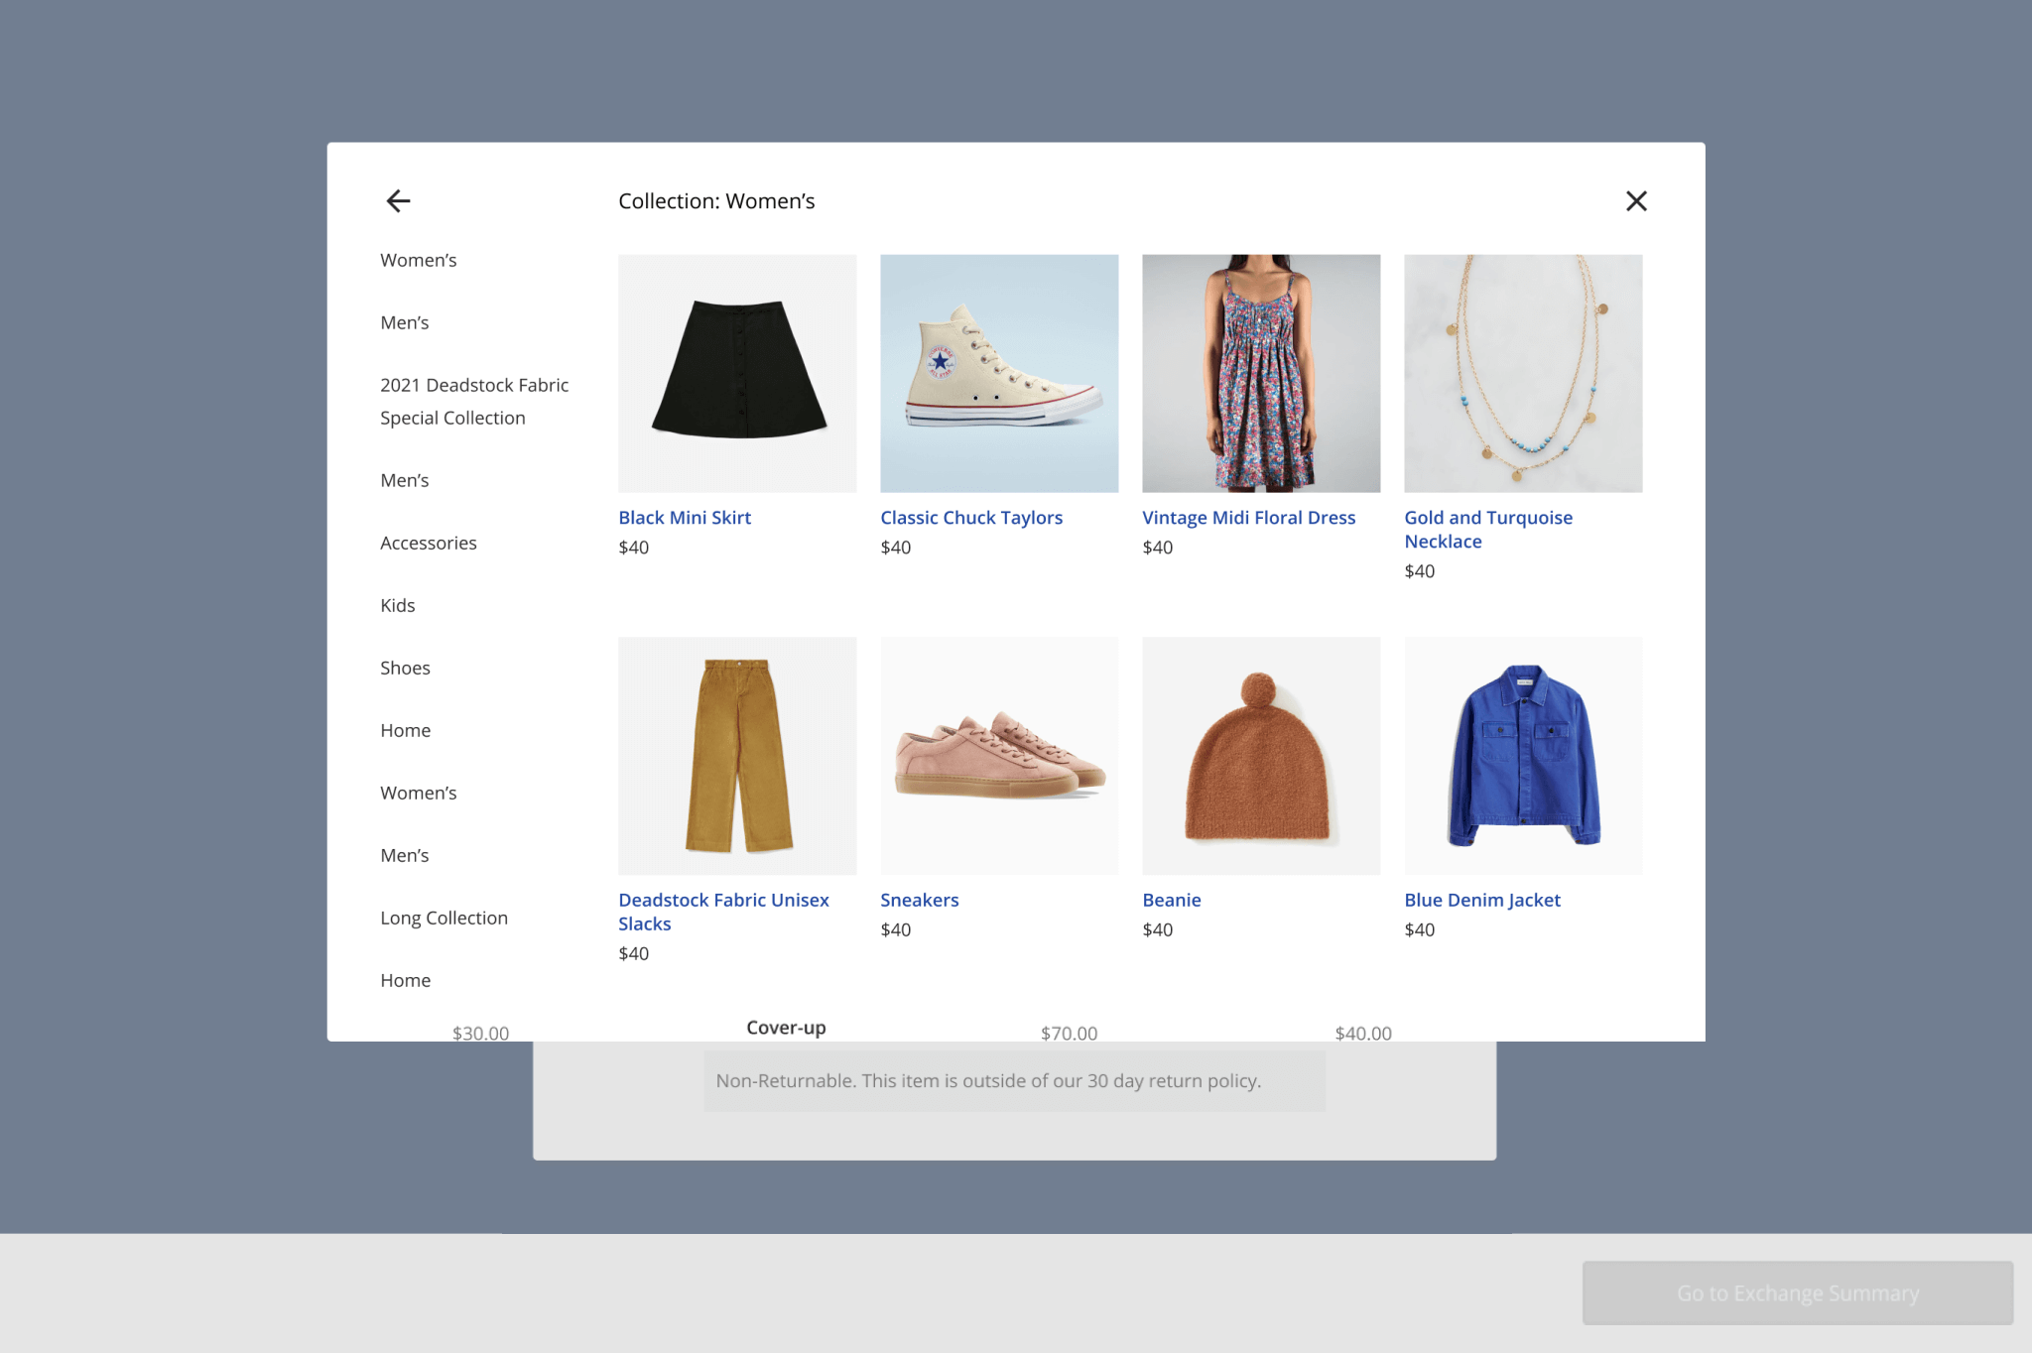Choose the Deadstock Fabric Unisex Slacks link
Screen dimensions: 2032x1353
(x=723, y=912)
